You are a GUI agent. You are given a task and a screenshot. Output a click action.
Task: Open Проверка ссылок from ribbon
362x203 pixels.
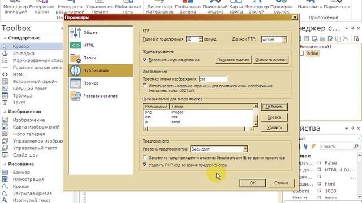[x=282, y=7]
